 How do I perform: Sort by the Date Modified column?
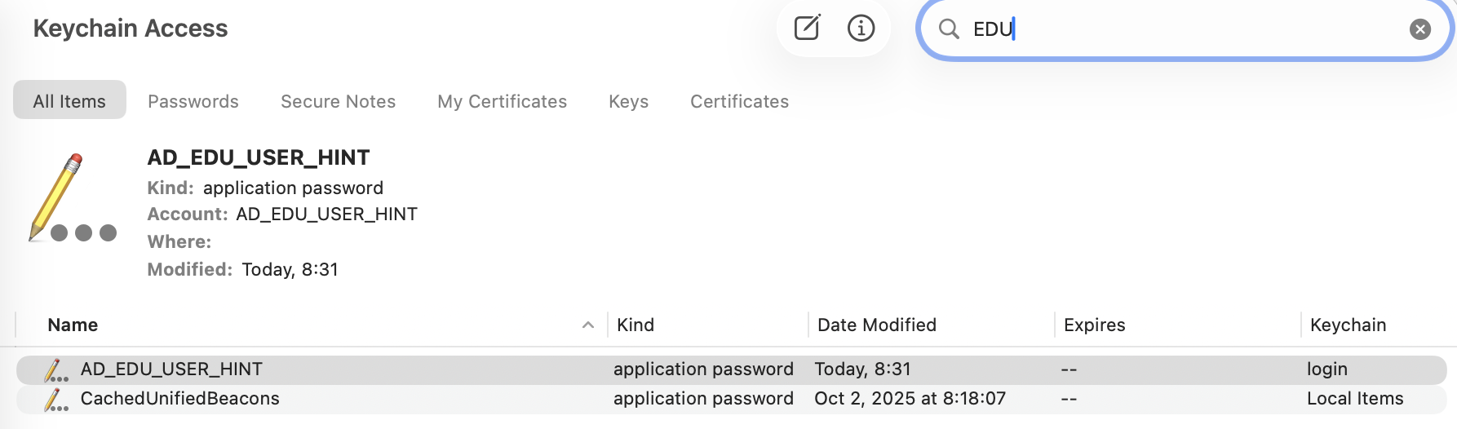pos(876,325)
